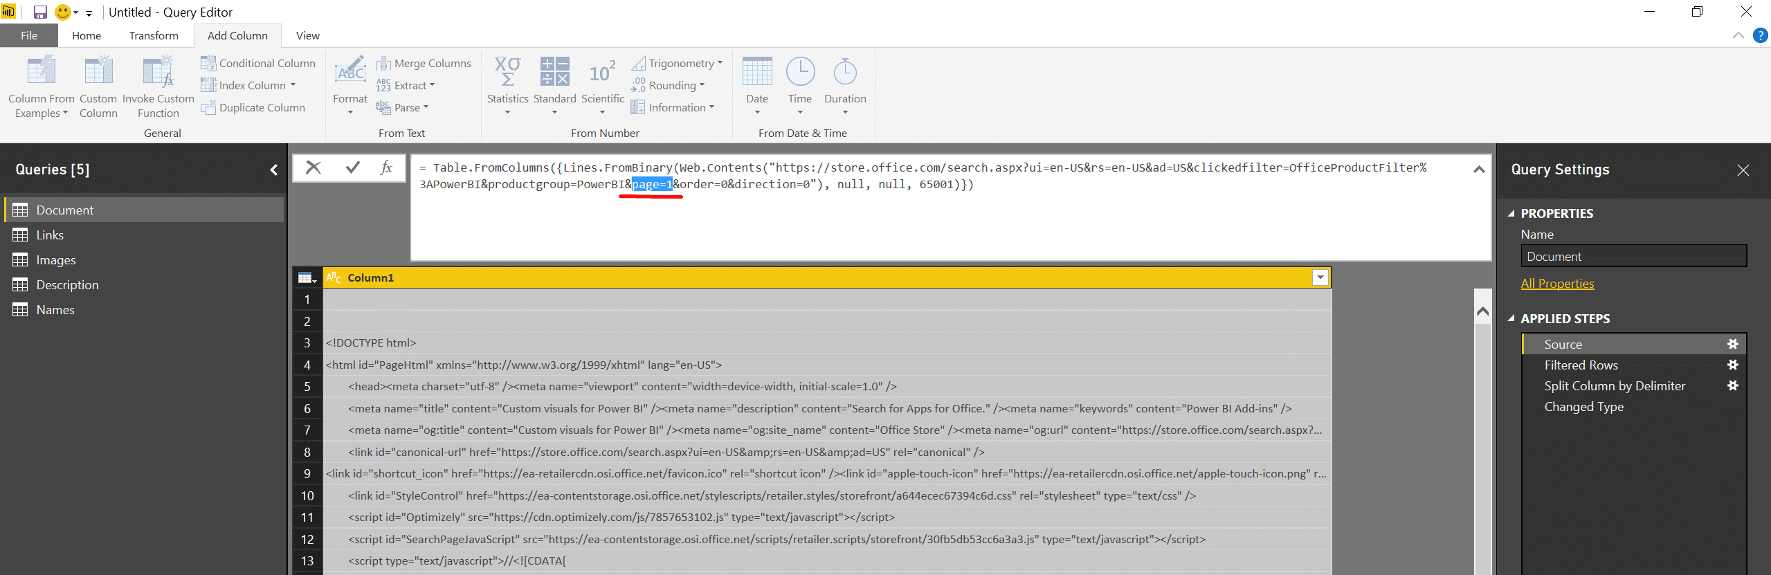Open the Rounding dropdown
Screen dimensions: 1771x575
(668, 85)
